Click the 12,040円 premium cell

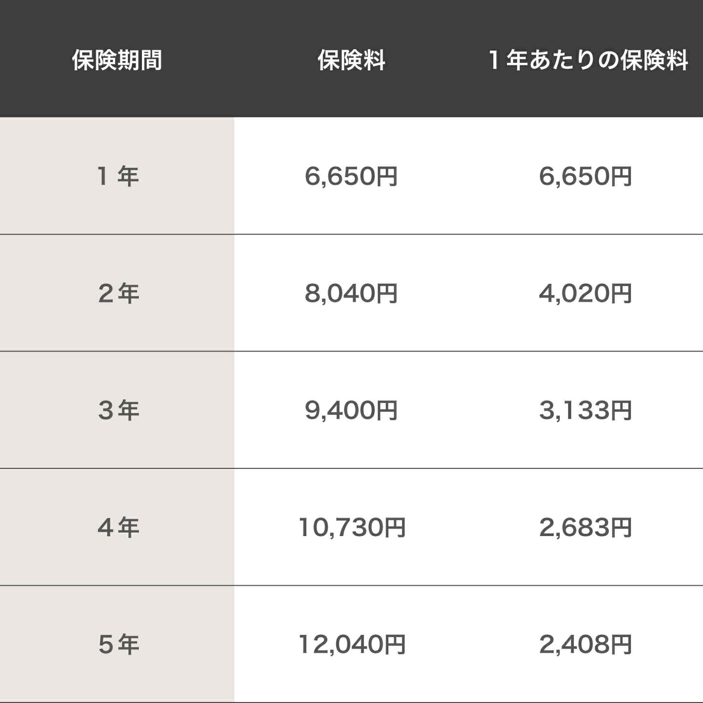[352, 644]
